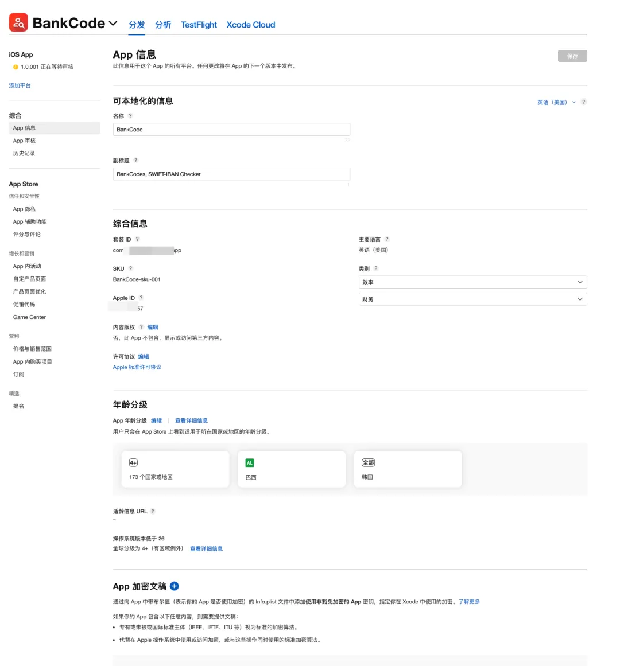Switch to the 分析 tab
This screenshot has height=666, width=620.
click(x=163, y=25)
